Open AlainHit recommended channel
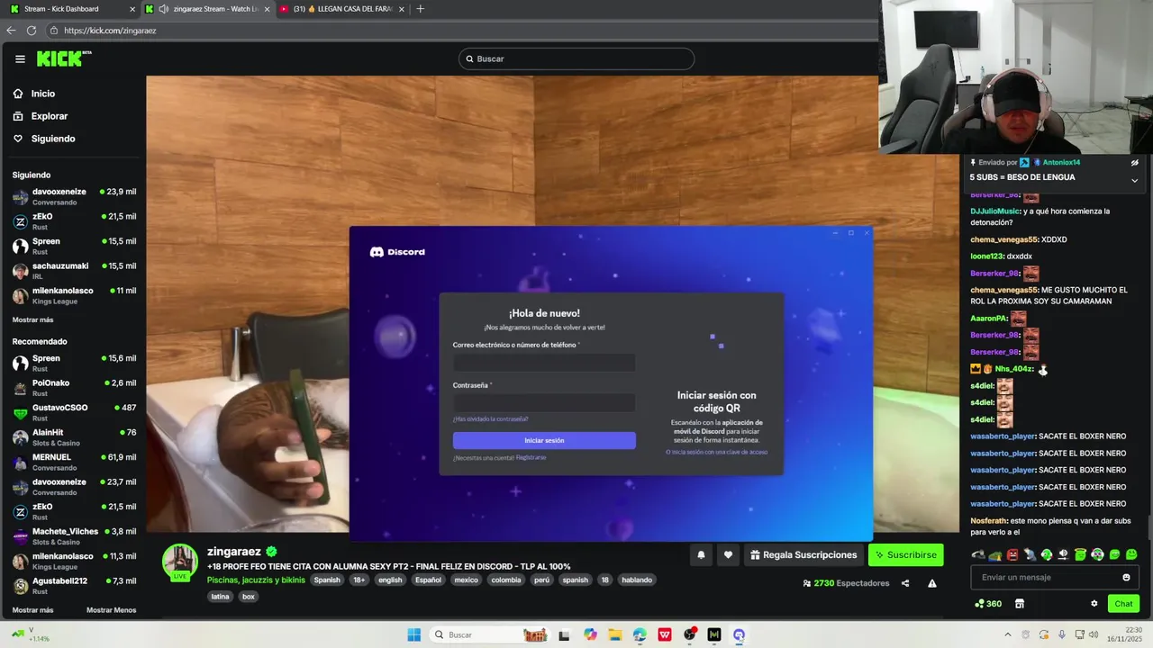The height and width of the screenshot is (648, 1153). point(74,436)
